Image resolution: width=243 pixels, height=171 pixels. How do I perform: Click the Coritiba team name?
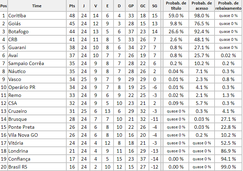pyautogui.click(x=17, y=16)
